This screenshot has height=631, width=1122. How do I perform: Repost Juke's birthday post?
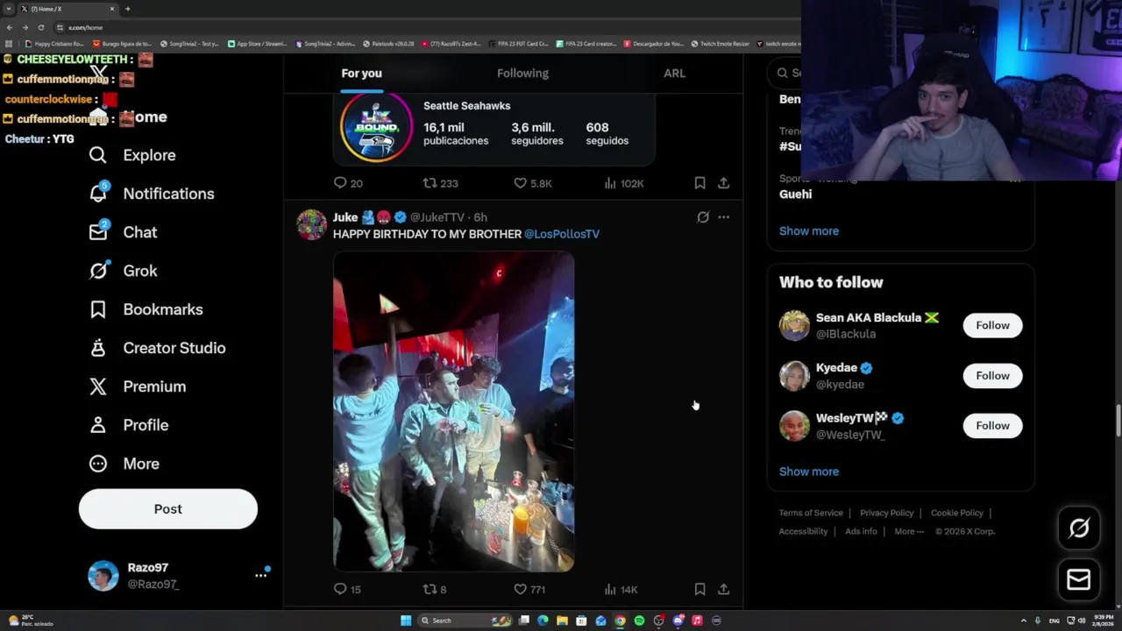[x=436, y=590]
